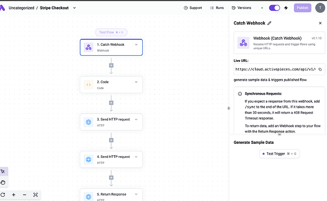Open the Runs list
This screenshot has height=201, width=327.
(x=217, y=8)
